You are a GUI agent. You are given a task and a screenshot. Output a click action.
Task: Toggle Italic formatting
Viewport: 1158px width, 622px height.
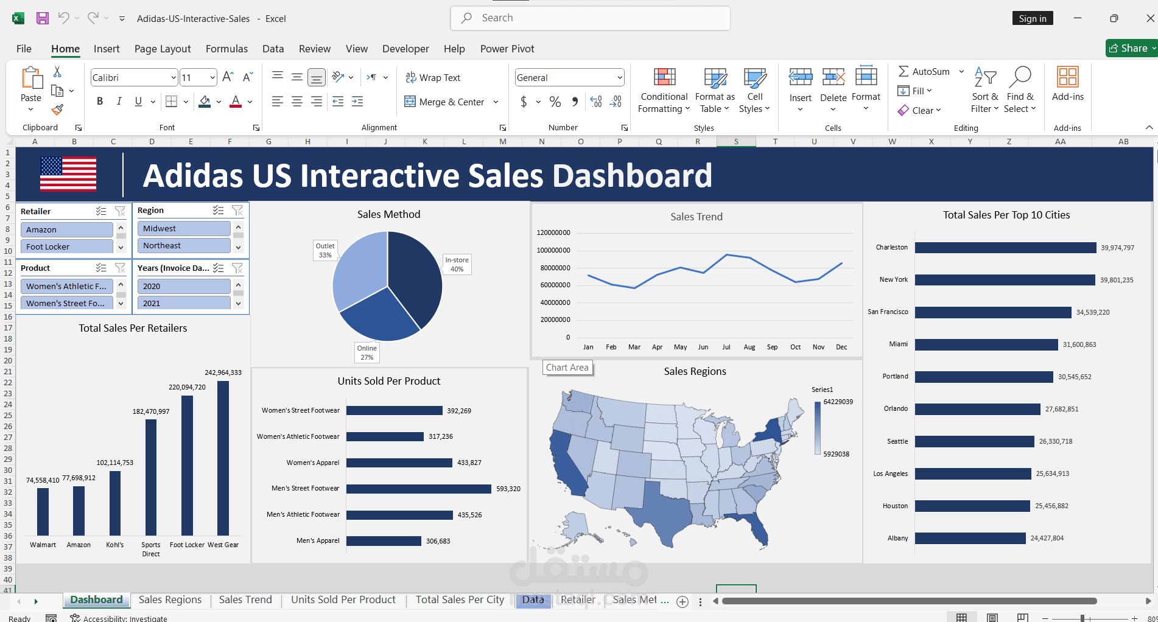tap(119, 102)
